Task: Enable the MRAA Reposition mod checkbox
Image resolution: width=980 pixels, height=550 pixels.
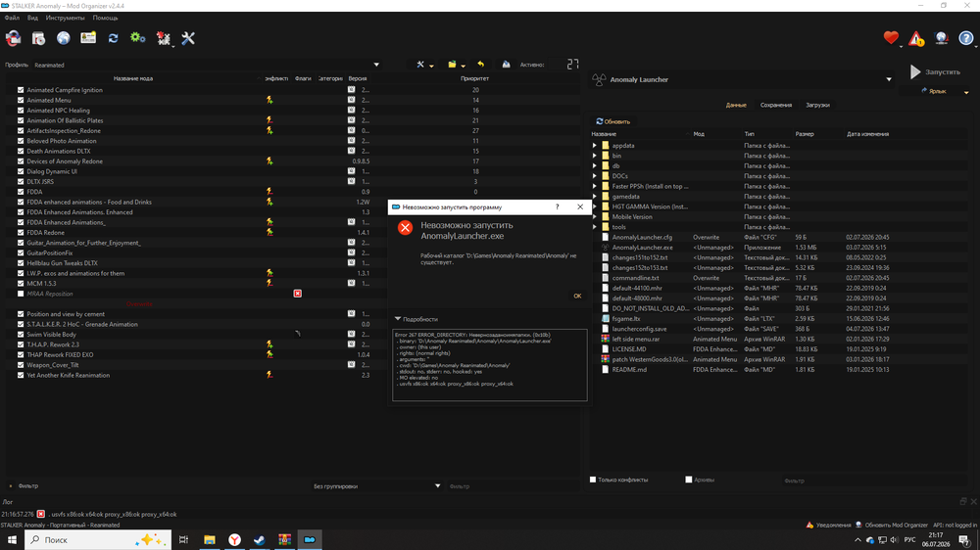Action: [21, 294]
